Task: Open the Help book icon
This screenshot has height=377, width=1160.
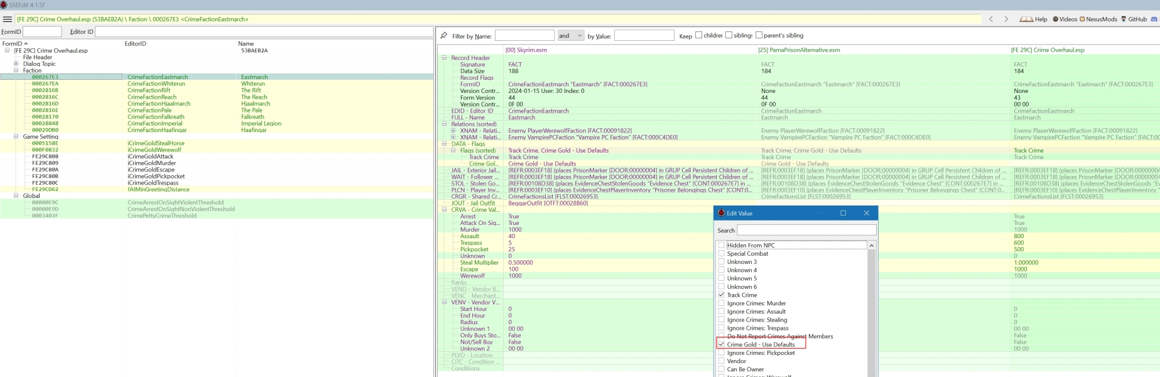Action: tap(1027, 19)
